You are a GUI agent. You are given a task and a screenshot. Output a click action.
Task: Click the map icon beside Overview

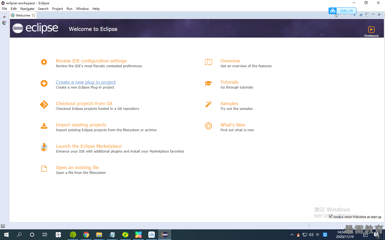tap(209, 62)
